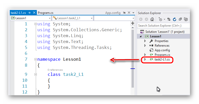The height and width of the screenshot is (104, 199).
Task: Click System.Threading.Tasks on line 5
Action: pyautogui.click(x=81, y=47)
